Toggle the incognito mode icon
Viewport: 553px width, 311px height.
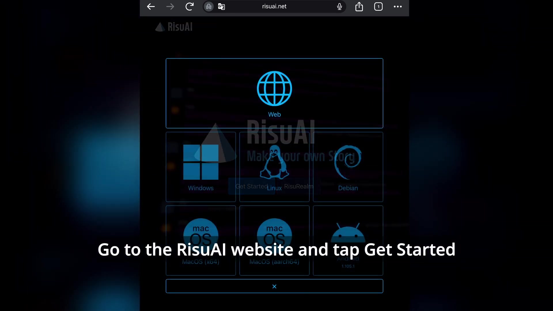coord(209,7)
